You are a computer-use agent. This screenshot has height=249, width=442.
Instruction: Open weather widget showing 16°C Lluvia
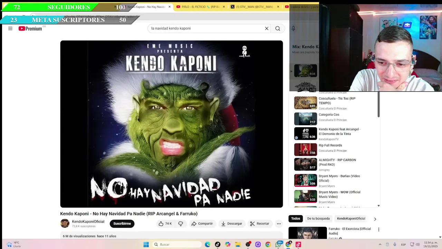(x=13, y=245)
